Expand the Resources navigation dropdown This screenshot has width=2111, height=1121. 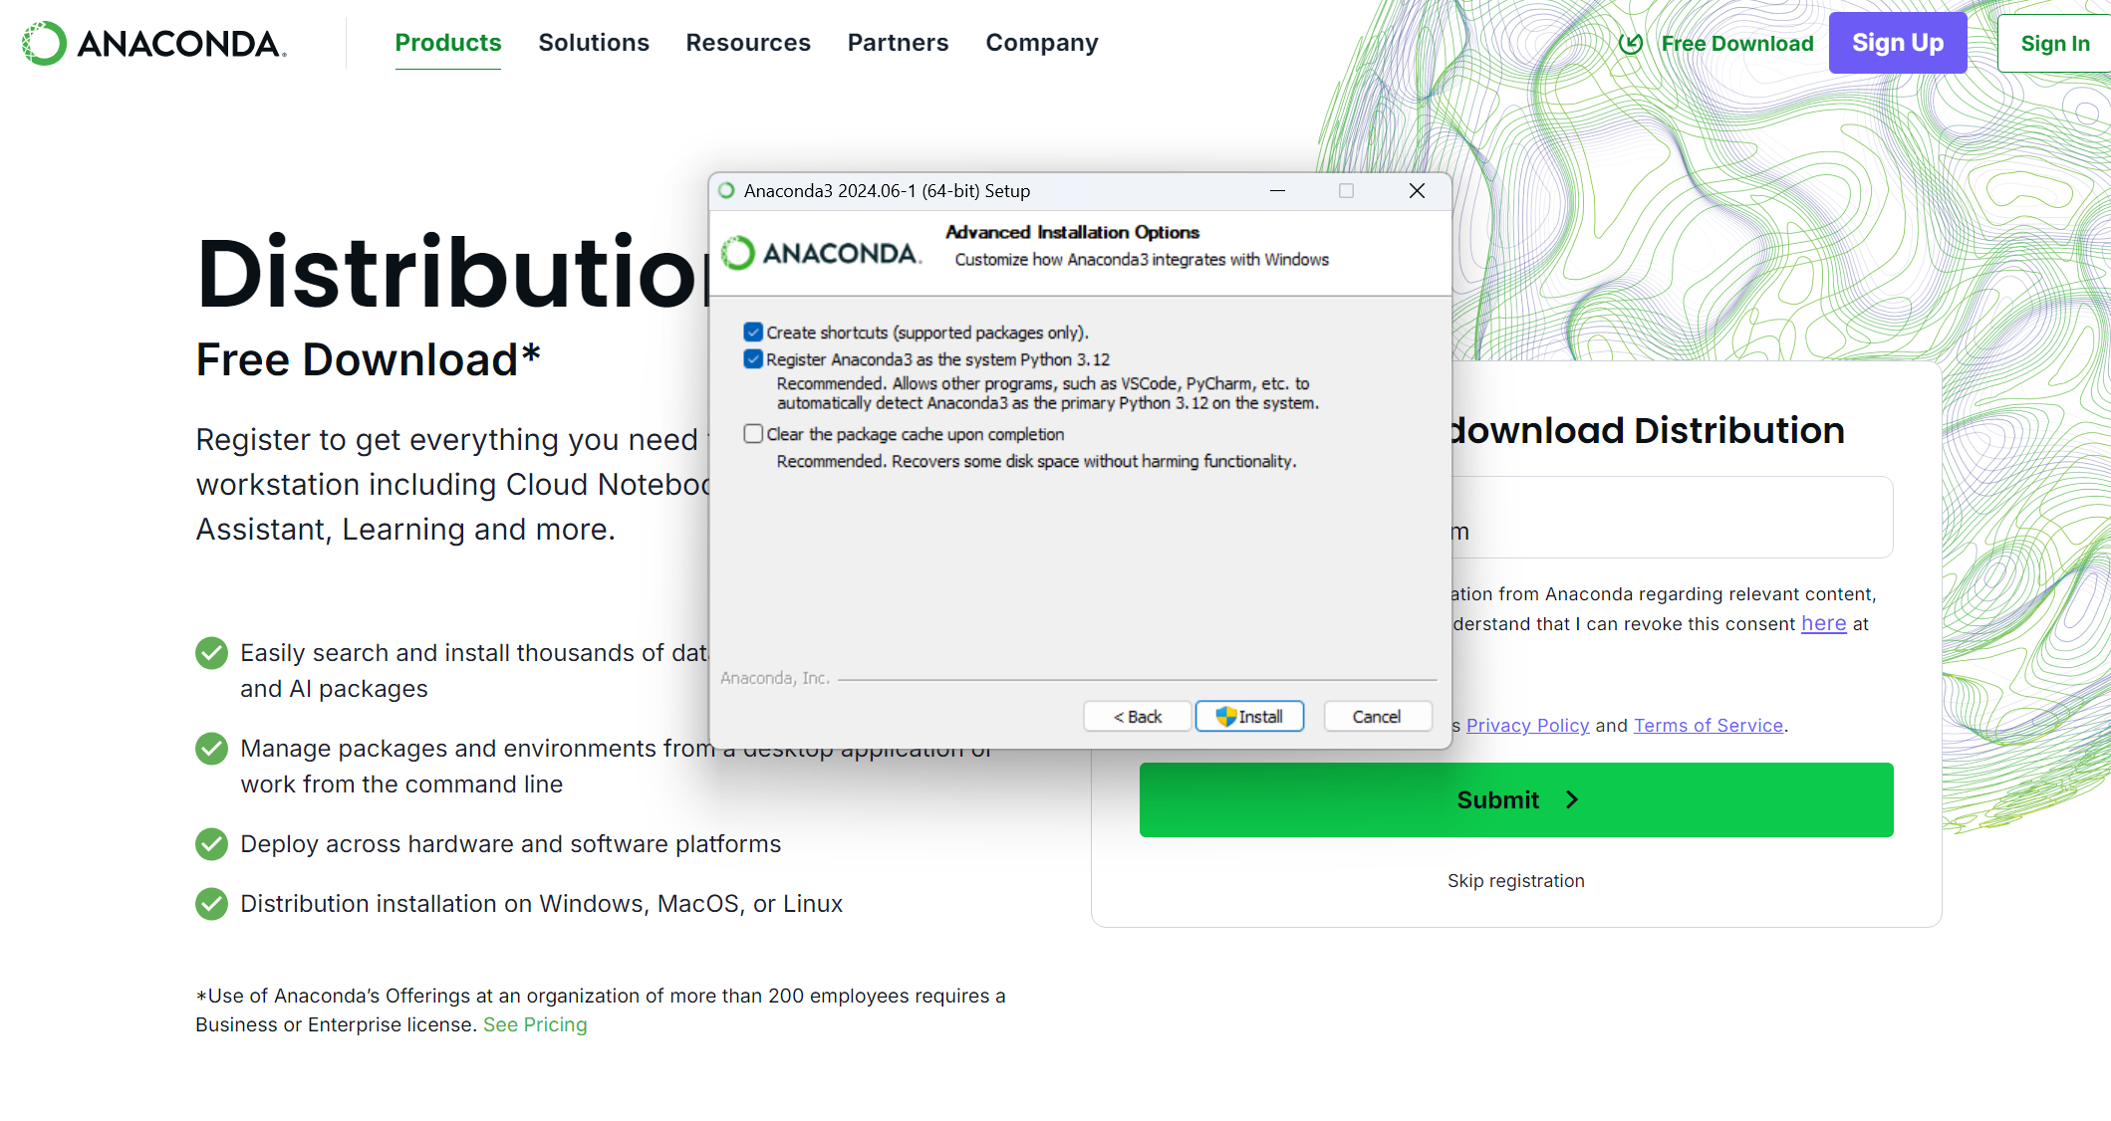tap(748, 43)
